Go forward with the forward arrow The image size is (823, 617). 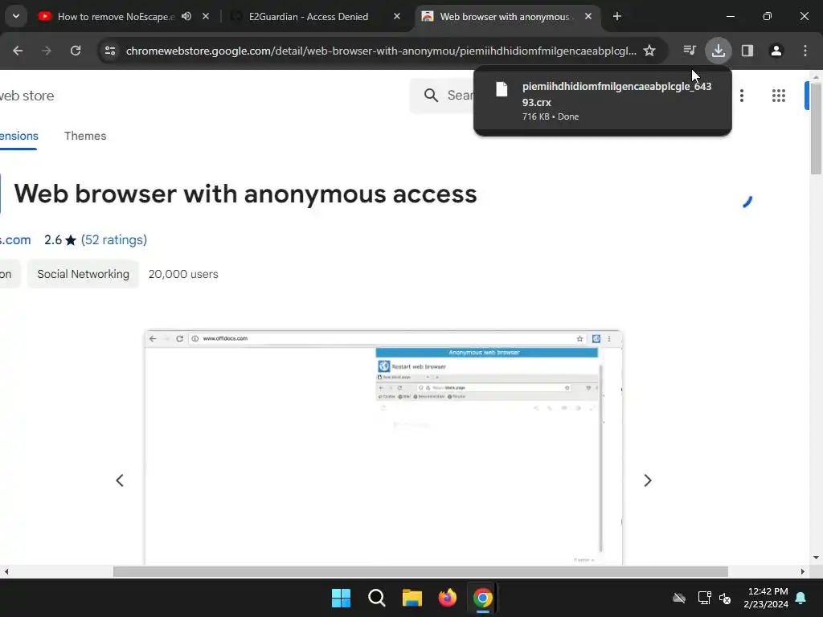point(47,51)
